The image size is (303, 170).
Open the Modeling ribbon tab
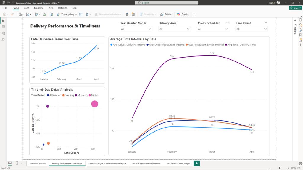(x=38, y=8)
